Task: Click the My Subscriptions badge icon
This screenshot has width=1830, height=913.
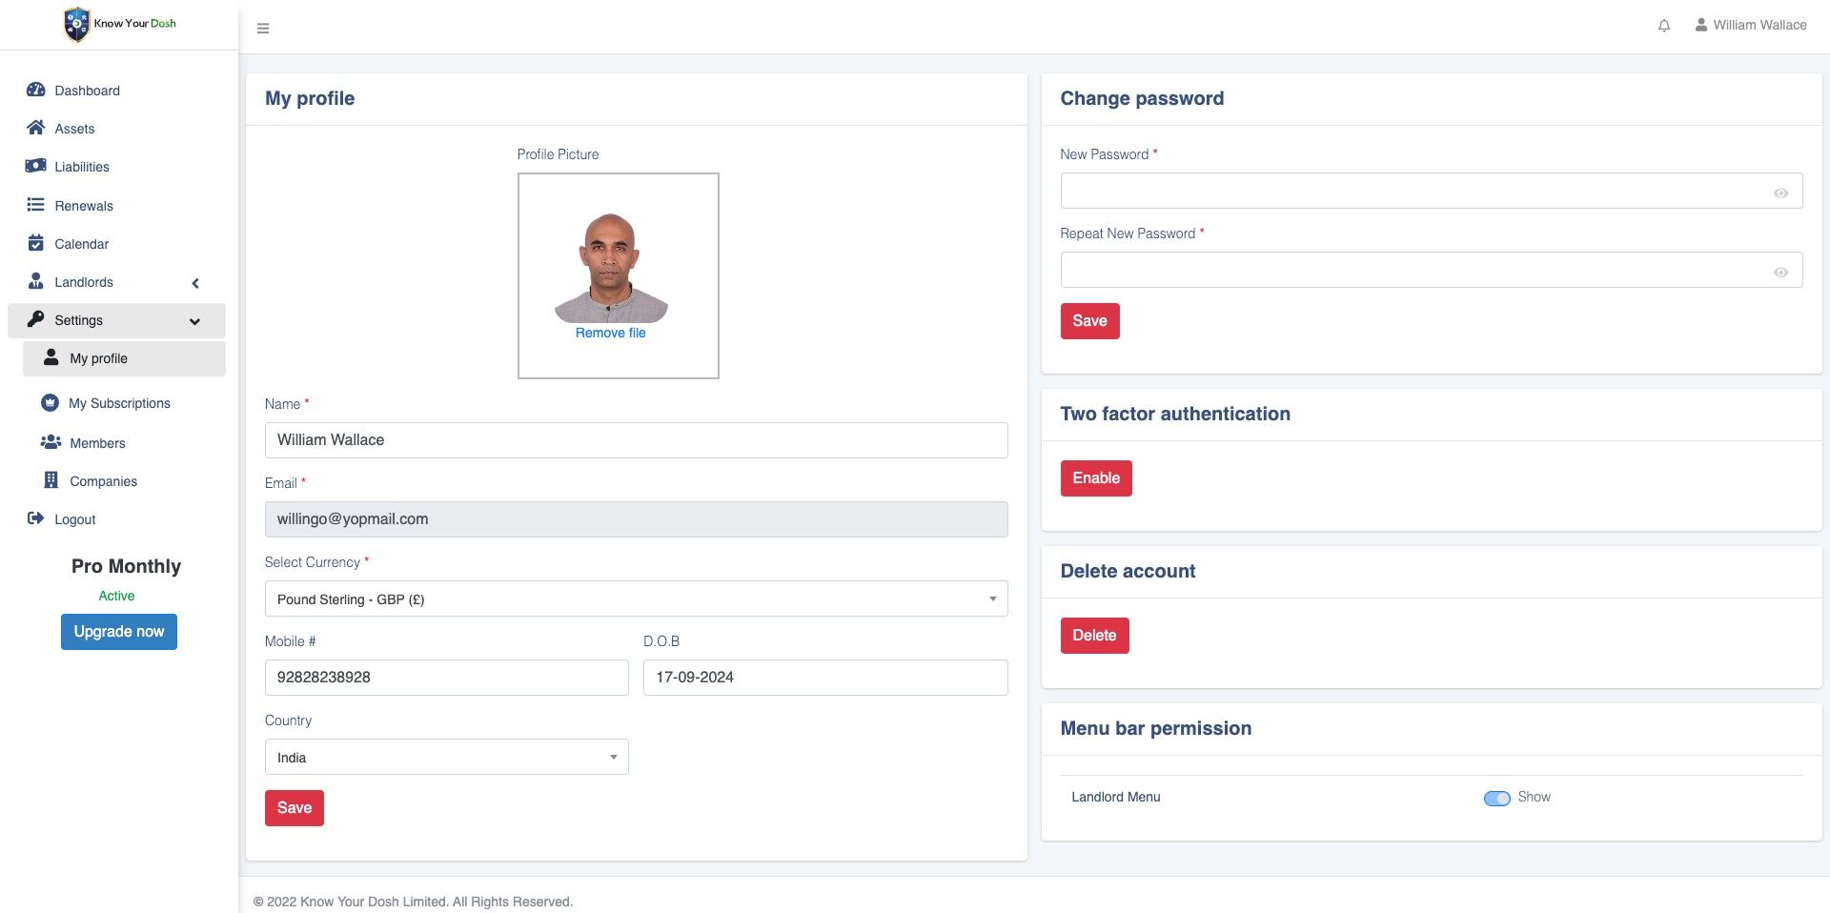Action: click(x=50, y=403)
